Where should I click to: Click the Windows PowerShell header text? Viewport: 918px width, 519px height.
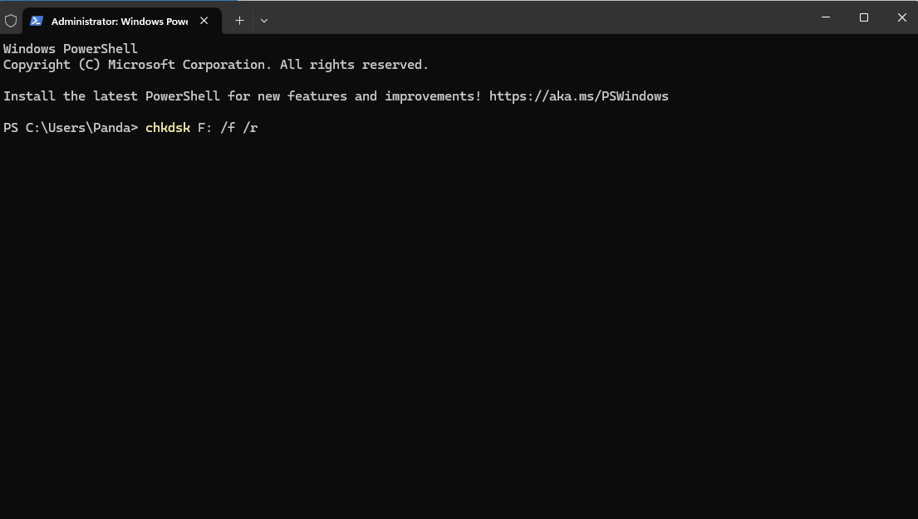[x=70, y=48]
